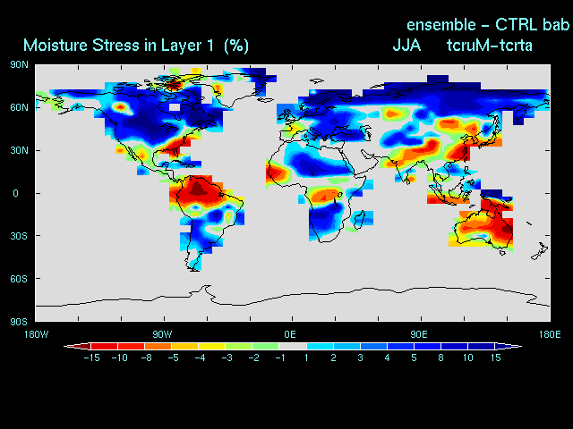Click the cyan swatch between 1 and 2
The height and width of the screenshot is (429, 573).
[320, 346]
